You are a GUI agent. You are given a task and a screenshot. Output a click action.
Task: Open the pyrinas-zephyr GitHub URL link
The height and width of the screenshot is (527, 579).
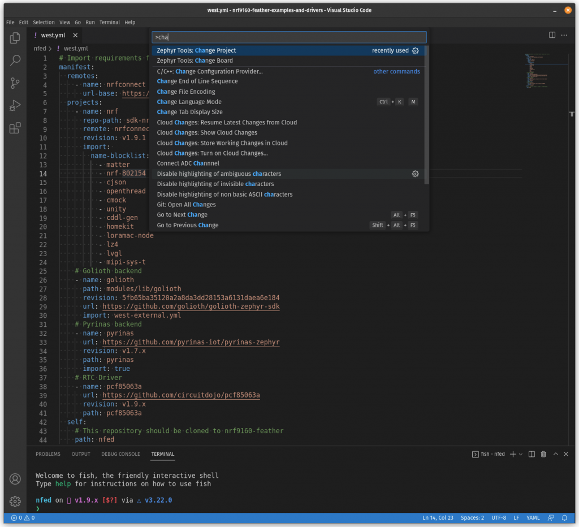[191, 342]
